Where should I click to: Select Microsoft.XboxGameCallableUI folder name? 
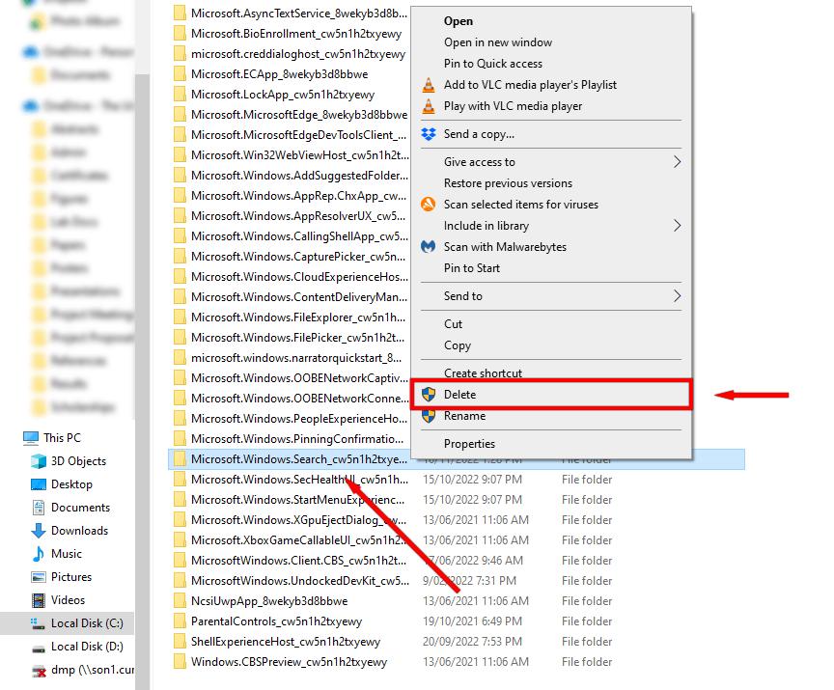pos(299,540)
